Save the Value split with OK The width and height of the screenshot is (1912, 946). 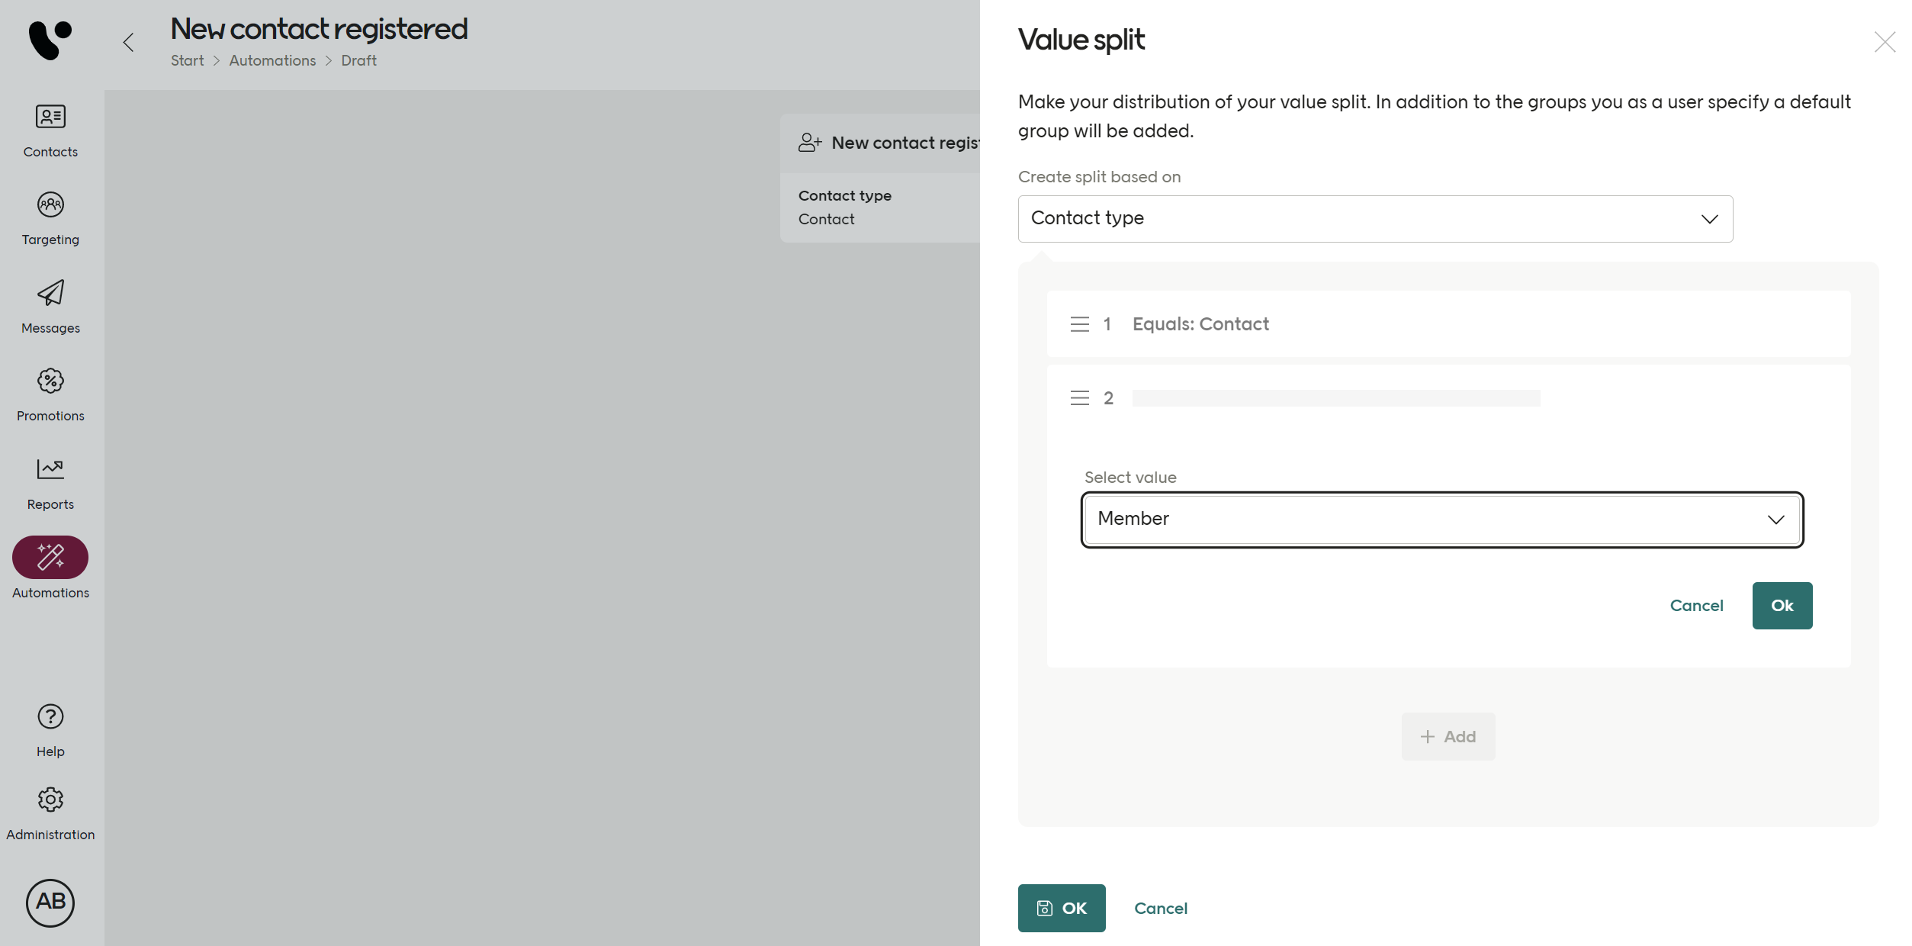(1061, 908)
